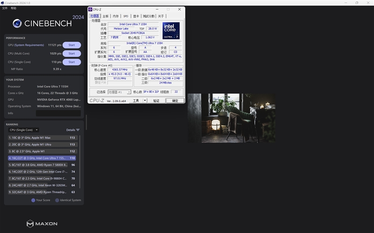Open the 处理器 #1 selection dropdown

(119, 92)
